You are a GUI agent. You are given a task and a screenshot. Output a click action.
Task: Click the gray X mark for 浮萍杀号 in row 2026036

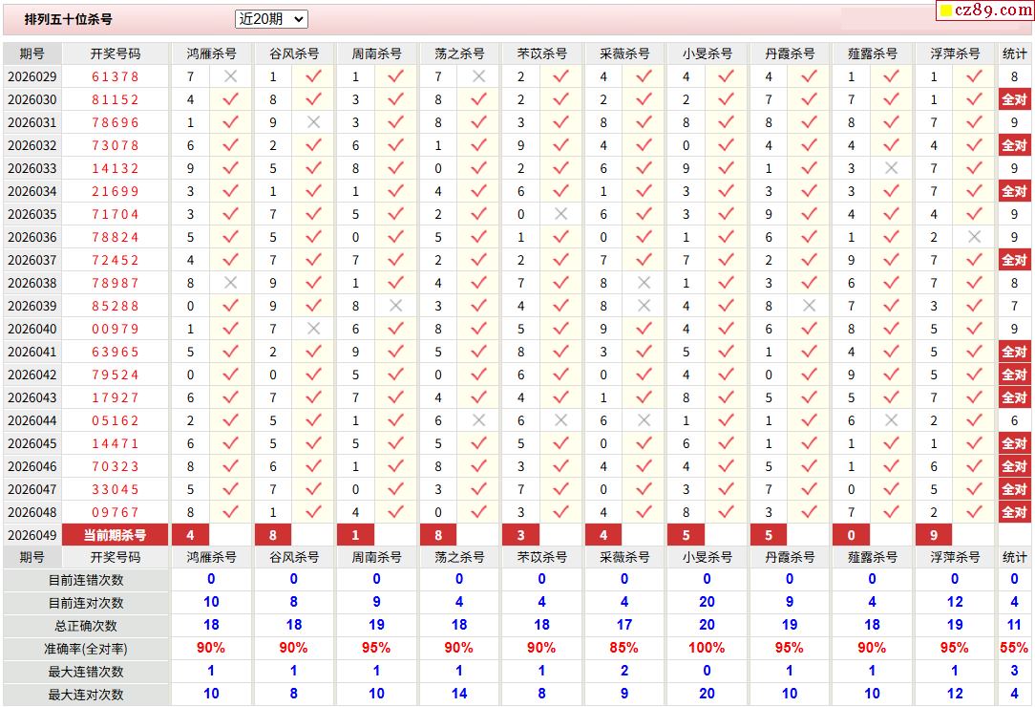974,237
